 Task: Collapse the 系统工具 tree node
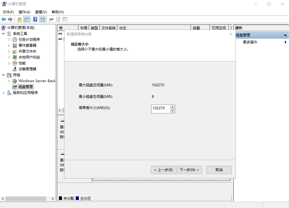pos(3,34)
